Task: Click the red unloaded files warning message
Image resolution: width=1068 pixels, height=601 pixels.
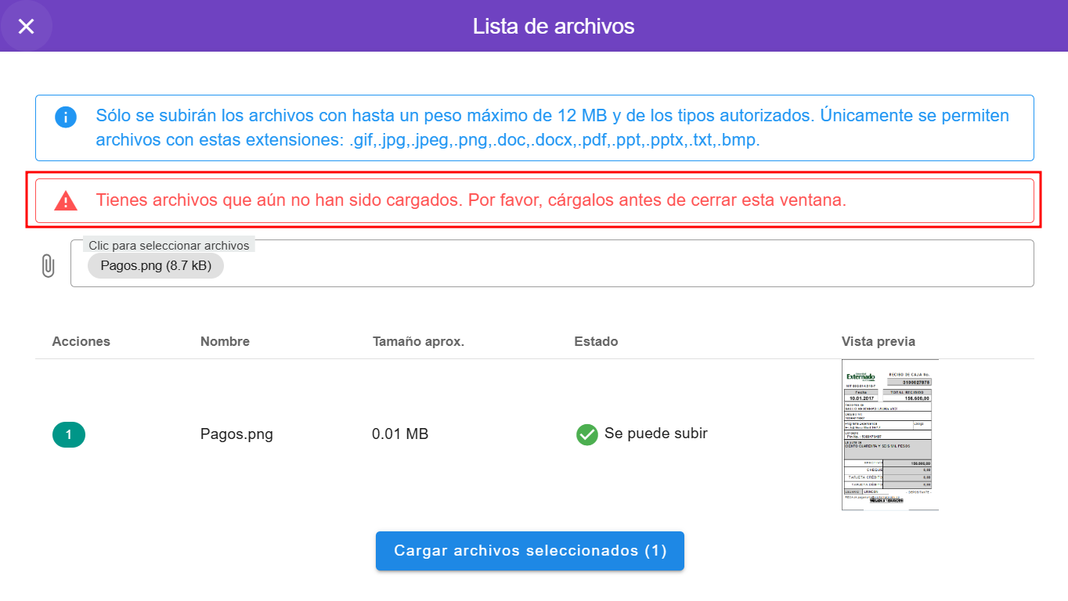Action: pyautogui.click(x=471, y=200)
